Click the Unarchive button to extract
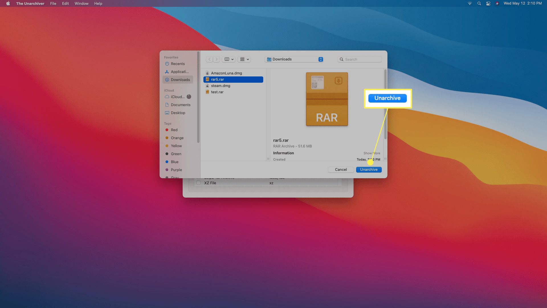547x308 pixels. point(369,169)
